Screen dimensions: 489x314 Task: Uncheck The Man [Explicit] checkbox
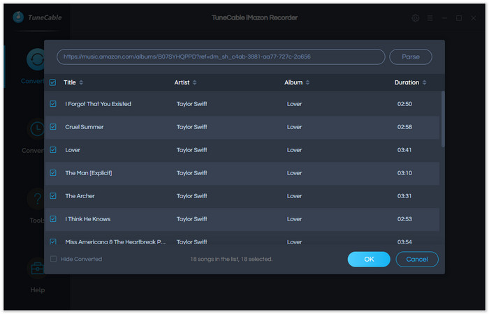(x=52, y=173)
